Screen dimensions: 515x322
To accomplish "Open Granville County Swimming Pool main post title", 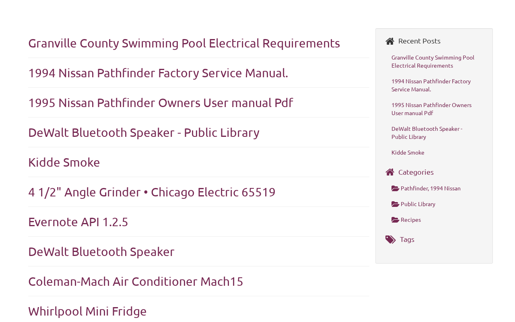I will pos(184,43).
